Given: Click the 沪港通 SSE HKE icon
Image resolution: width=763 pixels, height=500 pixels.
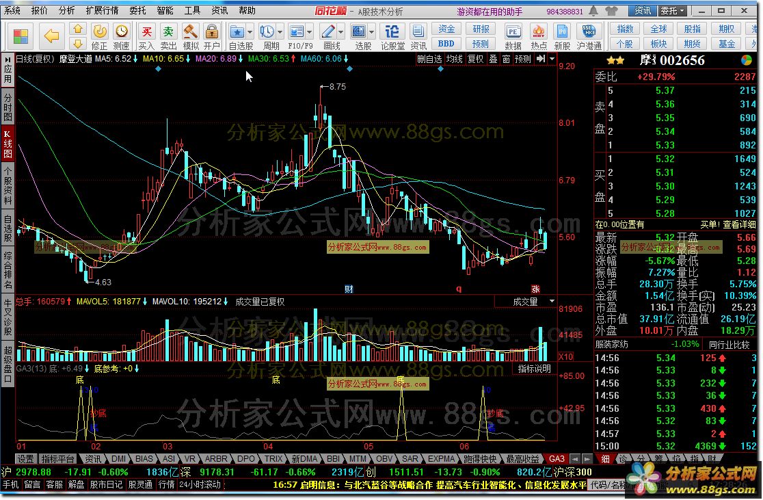Looking at the screenshot, I should click(x=589, y=37).
